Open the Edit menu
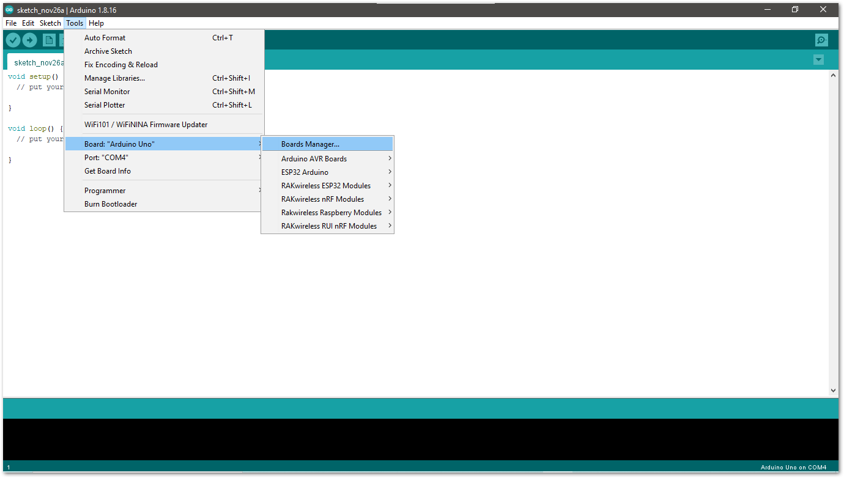Screen dimensions: 844x478 28,23
